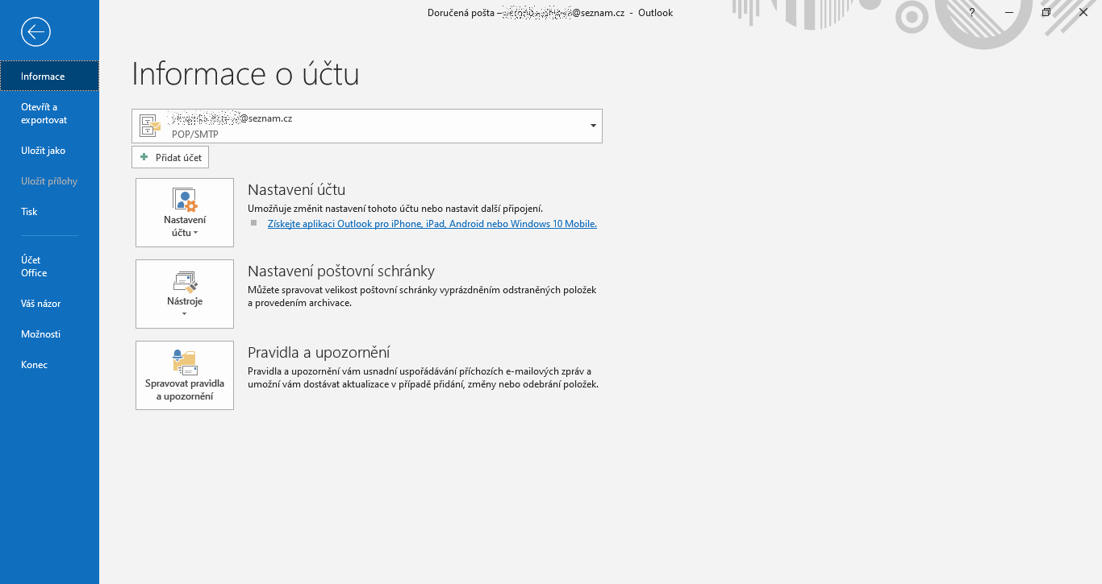Go back using the circular arrow button
This screenshot has height=584, width=1102.
pos(36,32)
